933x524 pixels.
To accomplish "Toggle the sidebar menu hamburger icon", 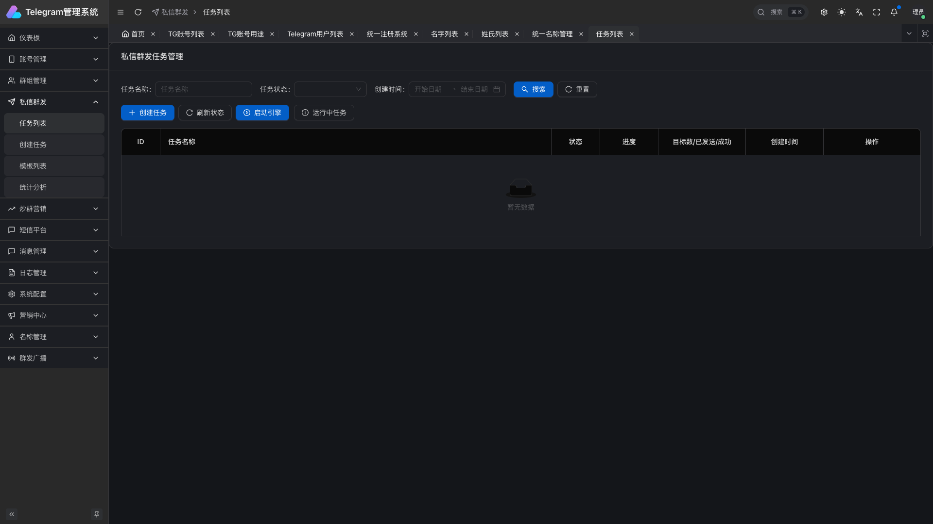I will (121, 12).
